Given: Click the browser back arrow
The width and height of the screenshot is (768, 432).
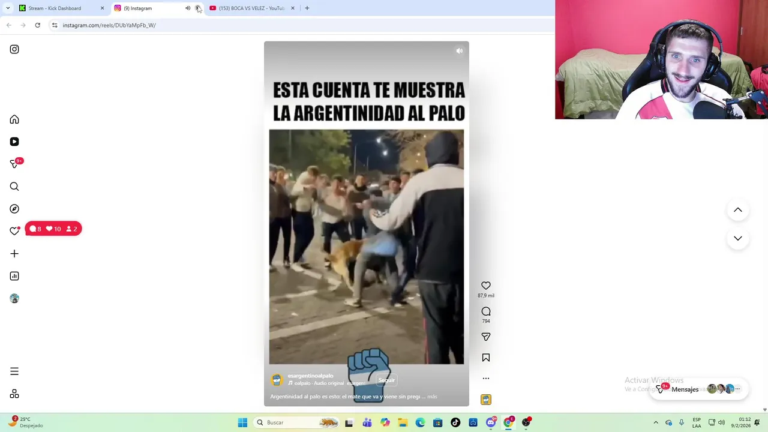Looking at the screenshot, I should coord(8,25).
